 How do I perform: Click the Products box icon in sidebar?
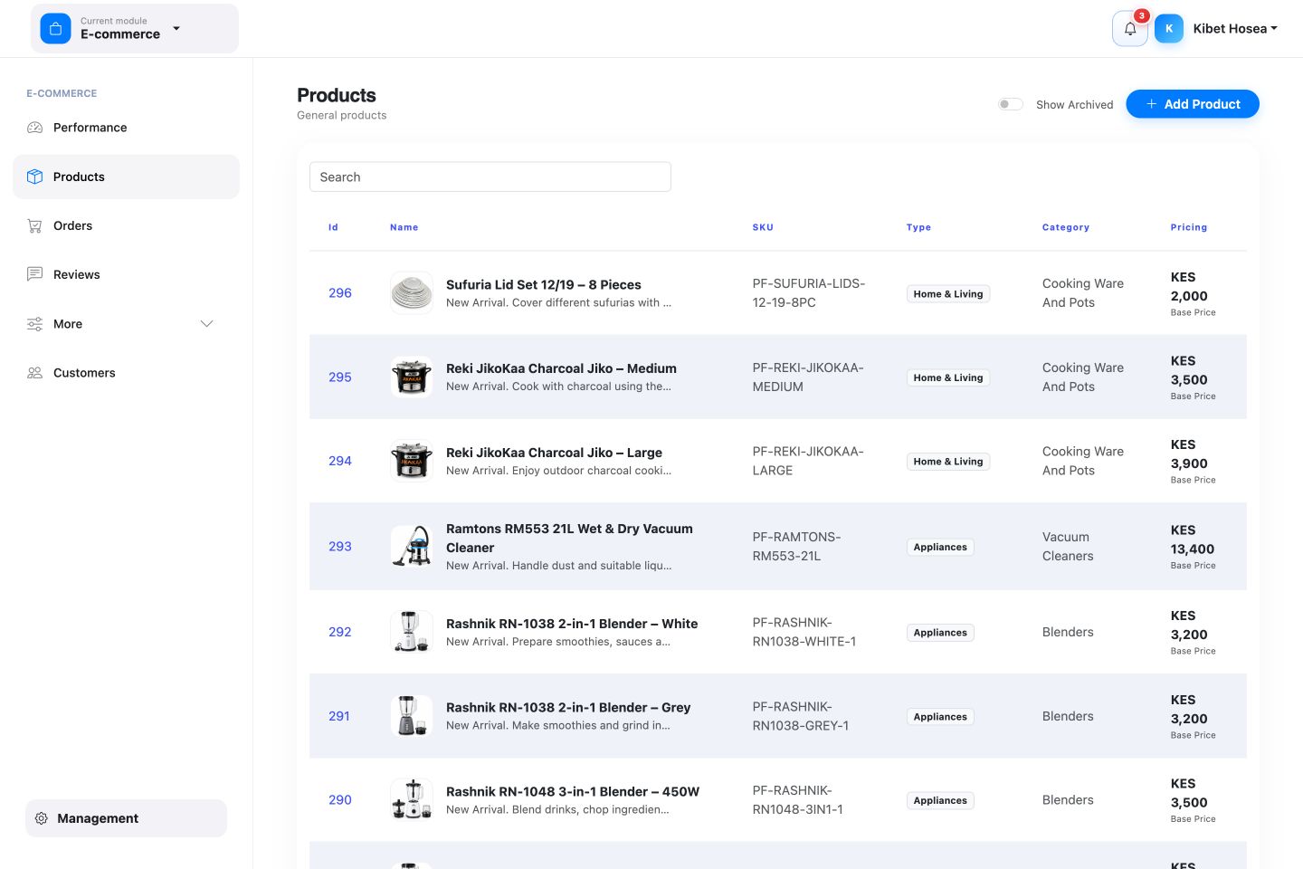tap(35, 177)
